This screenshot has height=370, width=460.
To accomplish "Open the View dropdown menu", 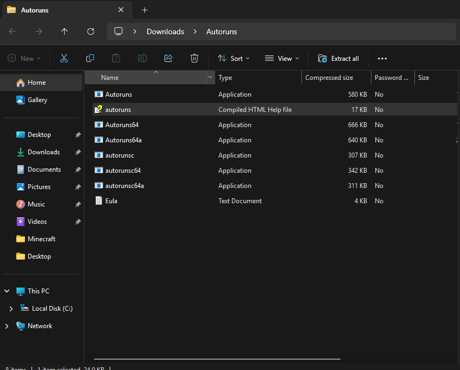I will click(282, 58).
